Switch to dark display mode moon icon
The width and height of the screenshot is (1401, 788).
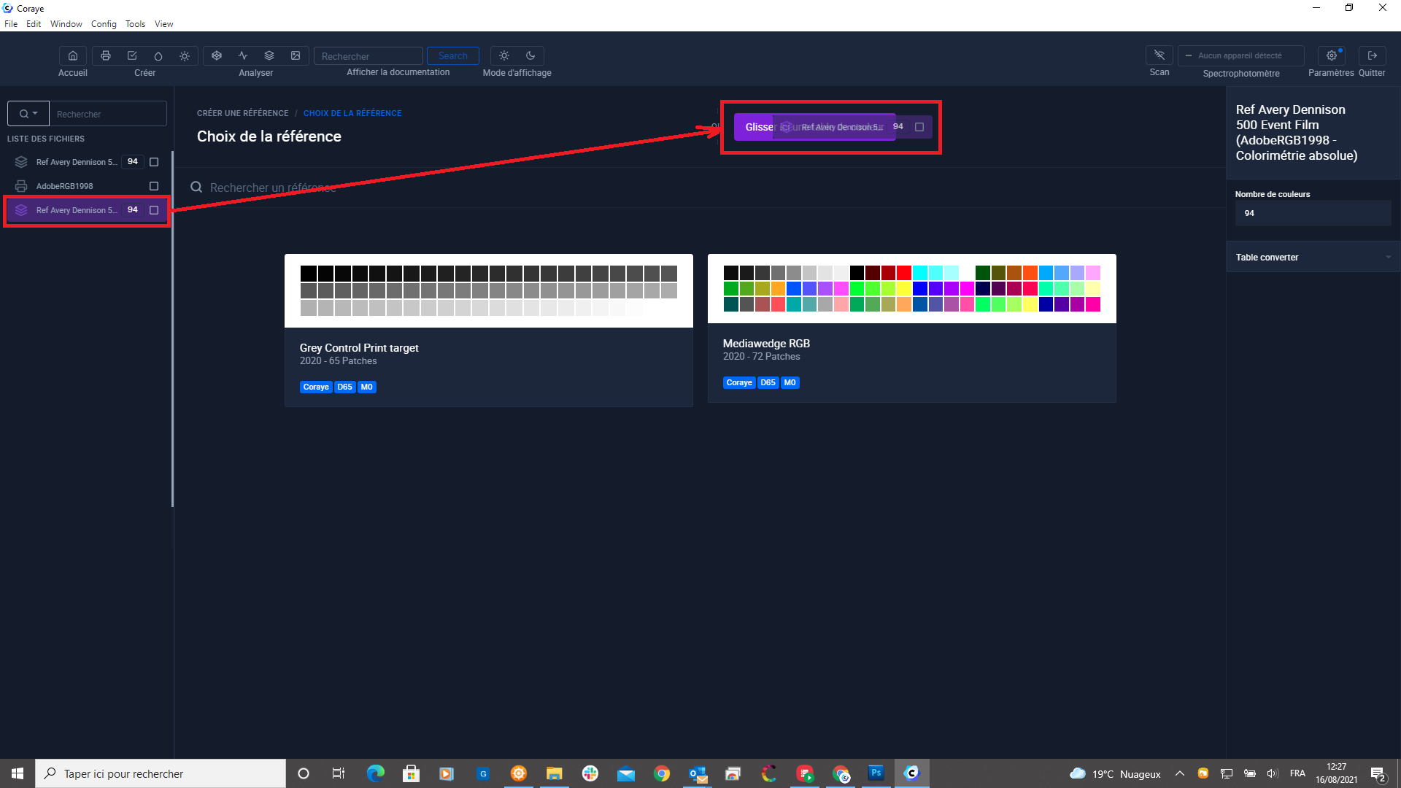coord(530,55)
